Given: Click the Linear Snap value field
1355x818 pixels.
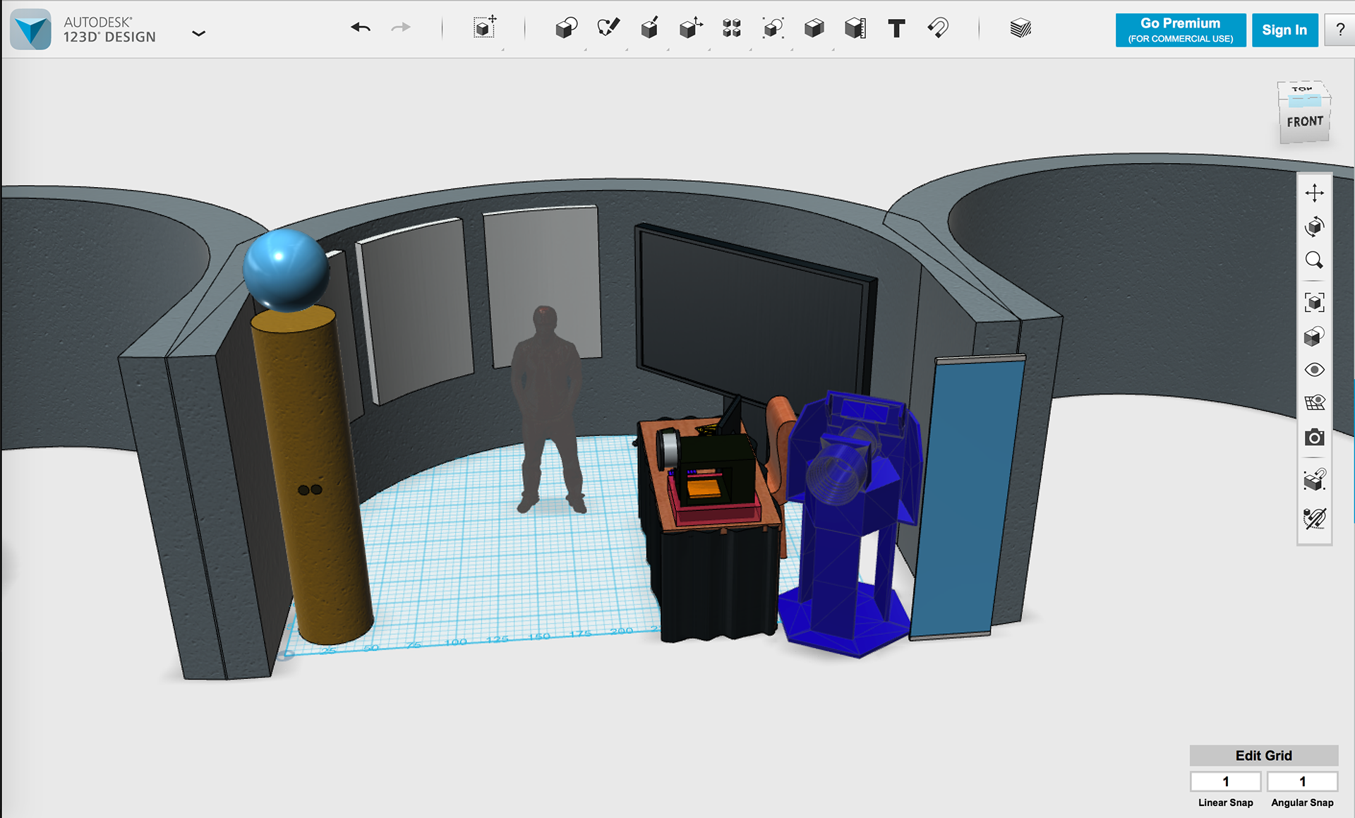Looking at the screenshot, I should [x=1225, y=781].
